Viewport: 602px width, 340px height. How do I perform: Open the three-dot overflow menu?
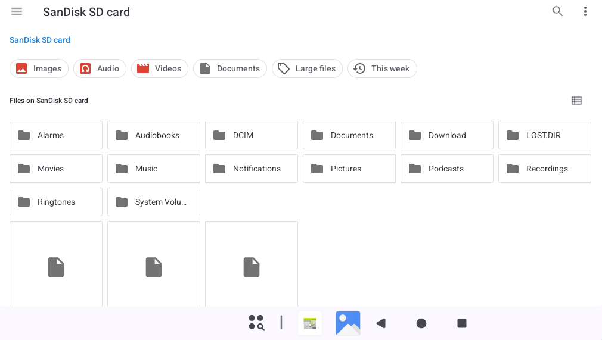pos(585,11)
